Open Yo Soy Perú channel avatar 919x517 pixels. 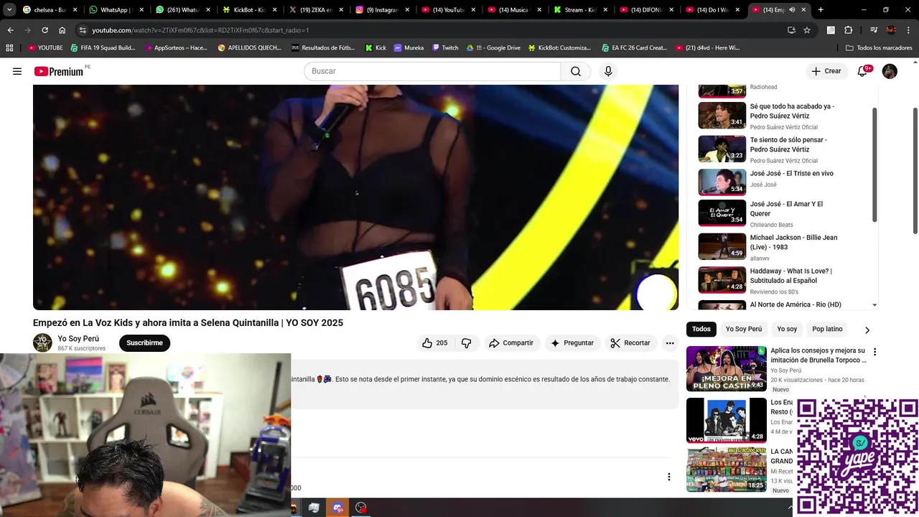click(x=42, y=343)
